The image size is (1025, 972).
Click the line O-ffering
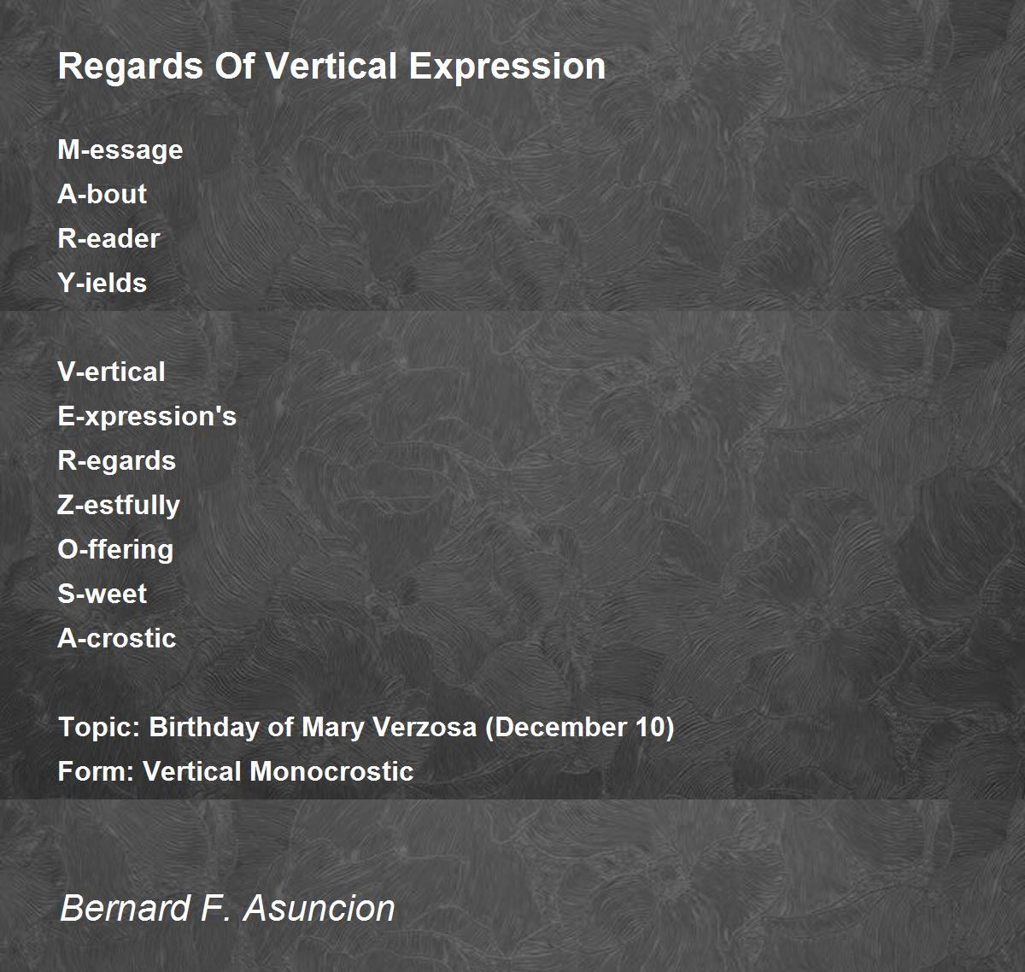115,550
